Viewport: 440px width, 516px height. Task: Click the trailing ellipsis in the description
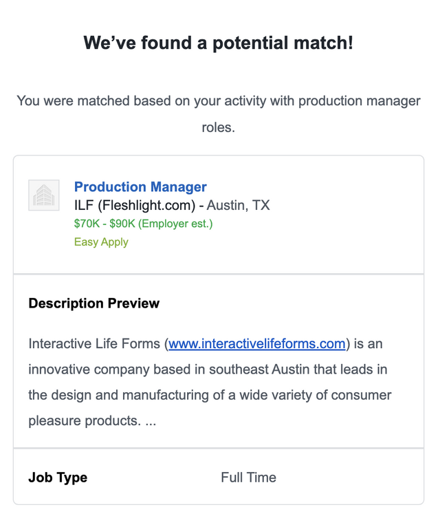151,420
